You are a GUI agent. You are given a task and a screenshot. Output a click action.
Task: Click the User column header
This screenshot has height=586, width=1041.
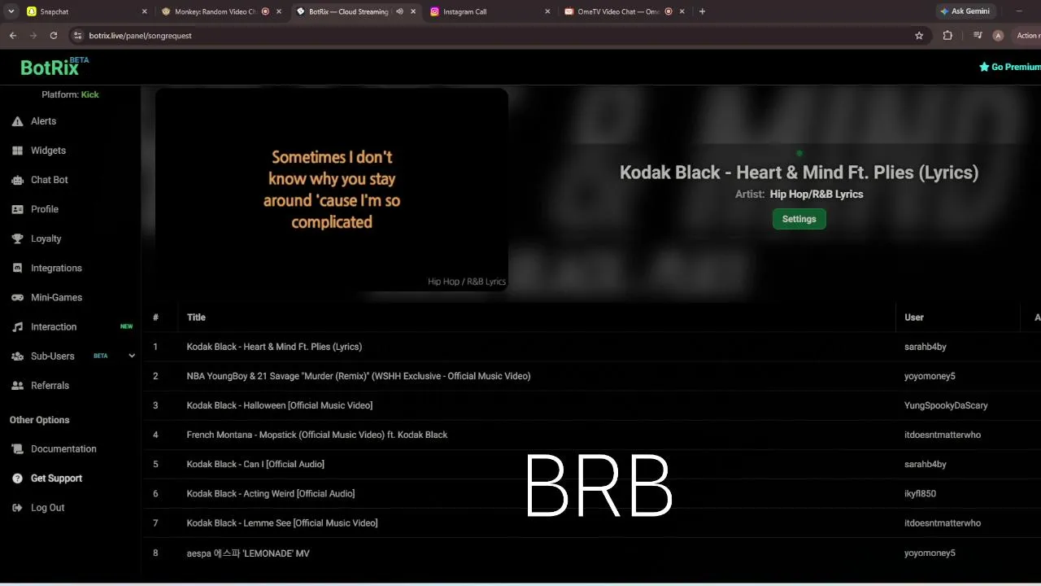[914, 317]
